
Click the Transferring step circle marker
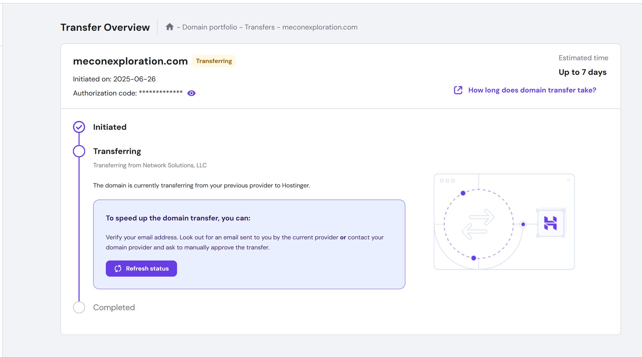pos(79,151)
